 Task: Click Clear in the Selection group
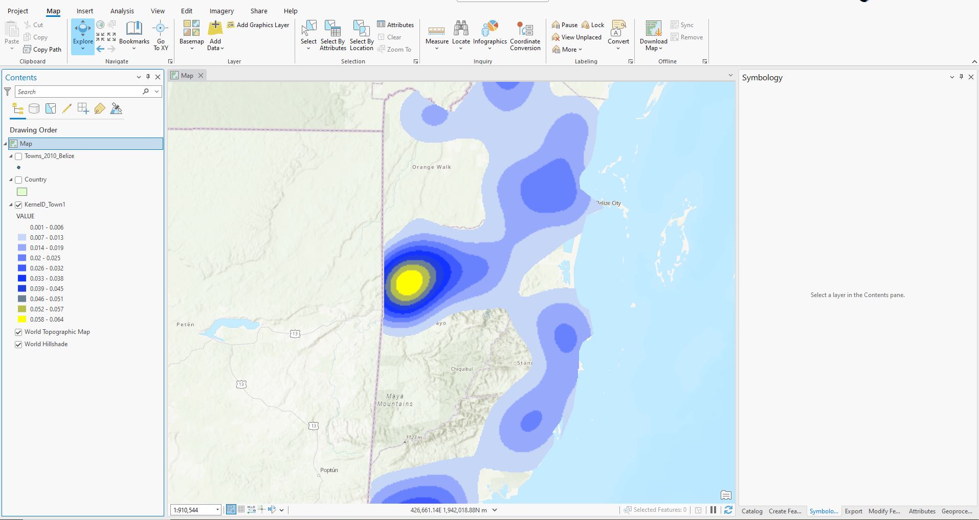click(392, 37)
